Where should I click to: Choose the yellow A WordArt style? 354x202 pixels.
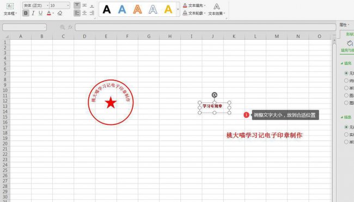click(168, 9)
